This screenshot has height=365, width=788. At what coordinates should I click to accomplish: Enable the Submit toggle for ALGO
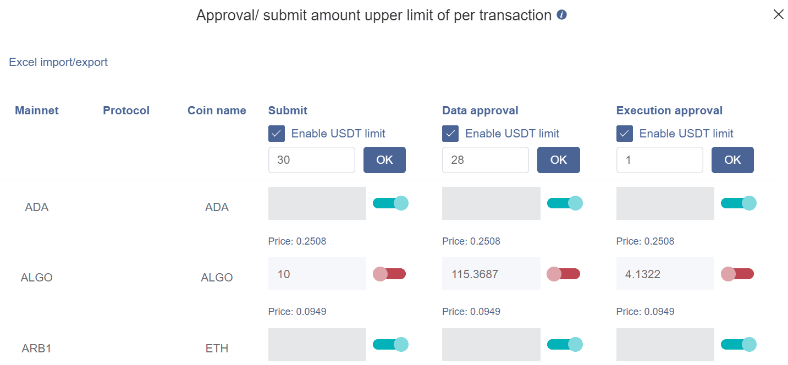(x=390, y=273)
